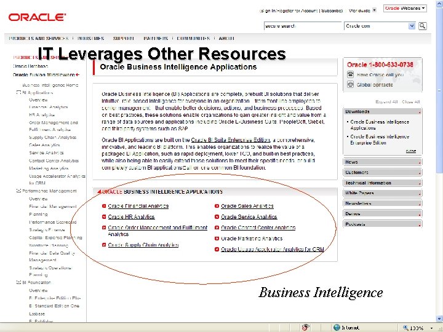443x332 pixels.
Task: Open the Oracle Supply Chain Analytics link
Action: [143, 245]
